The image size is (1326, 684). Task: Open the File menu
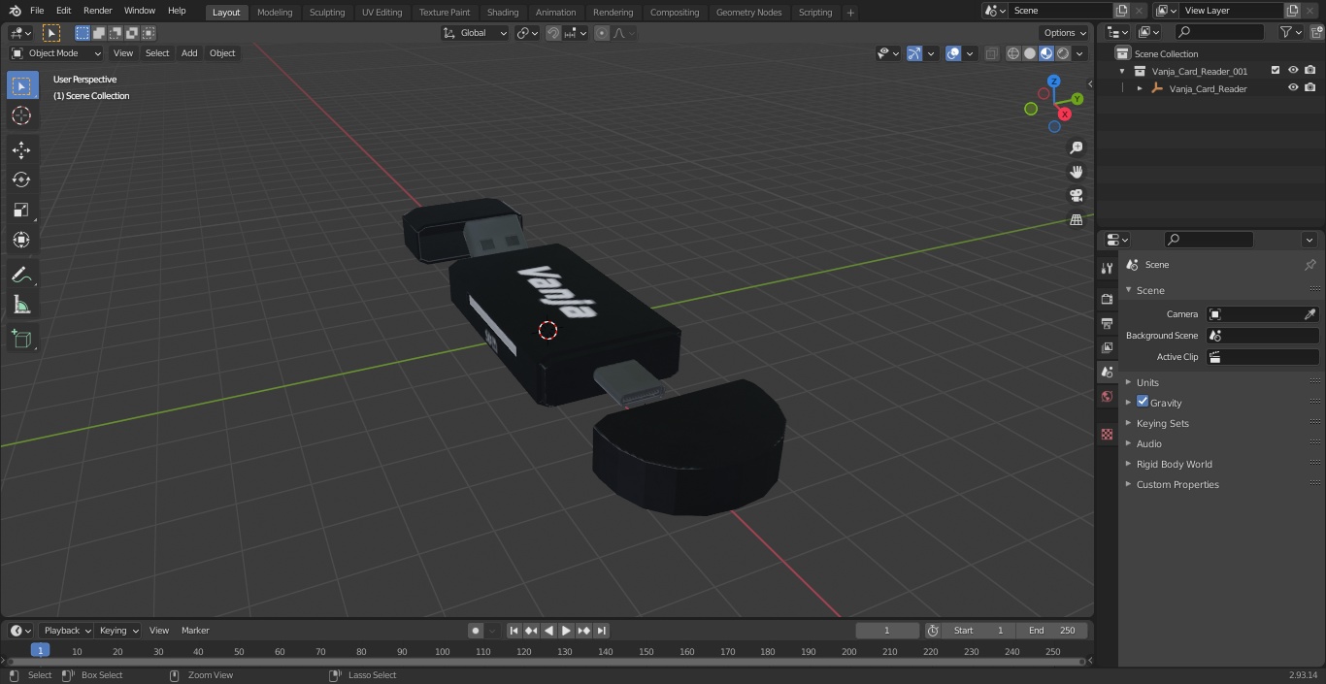[x=37, y=11]
